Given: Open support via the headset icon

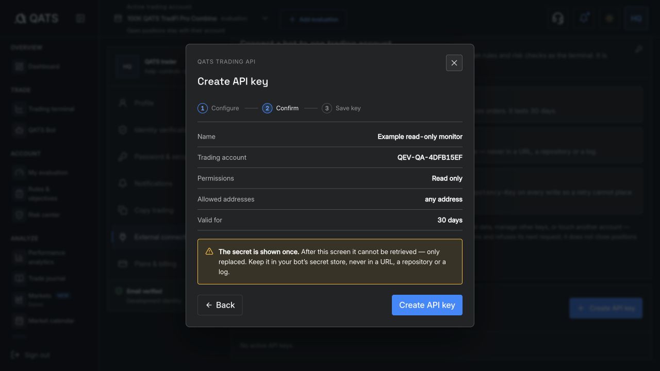Looking at the screenshot, I should click(558, 19).
